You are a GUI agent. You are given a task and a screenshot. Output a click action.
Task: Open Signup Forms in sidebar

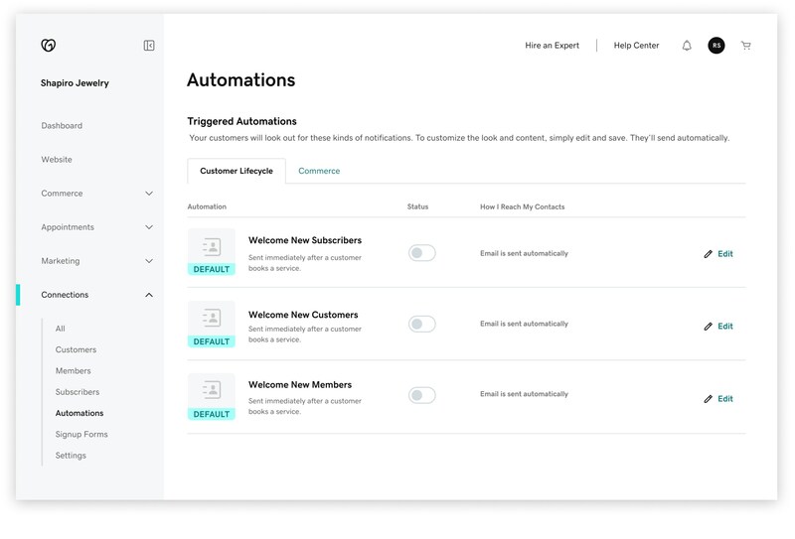coord(81,435)
